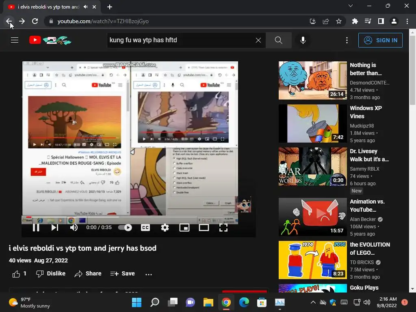Open the Chrome extensions puzzle icon

coord(355,21)
